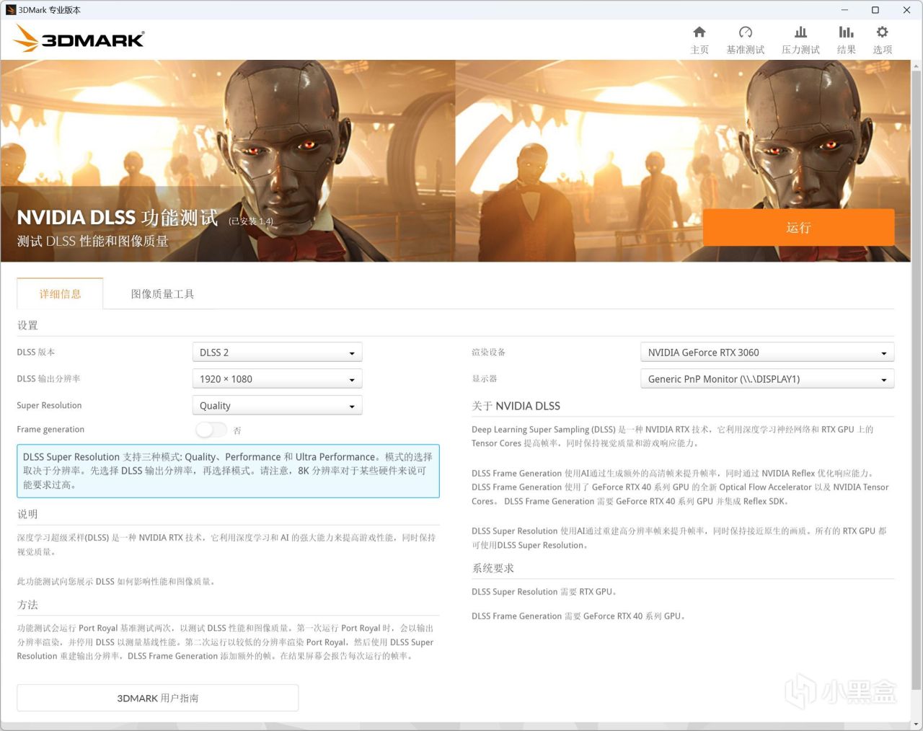This screenshot has width=923, height=731.
Task: Click 'DLSS Frame Generation 需要 GeForce RTX 40' text
Action: pos(579,616)
